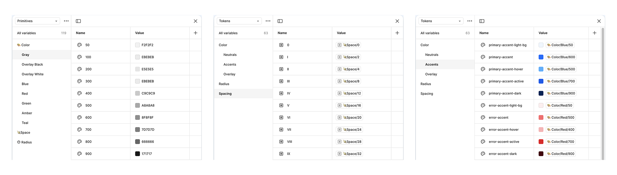Select All variables 119 in Primitives
617x175 pixels.
point(42,33)
